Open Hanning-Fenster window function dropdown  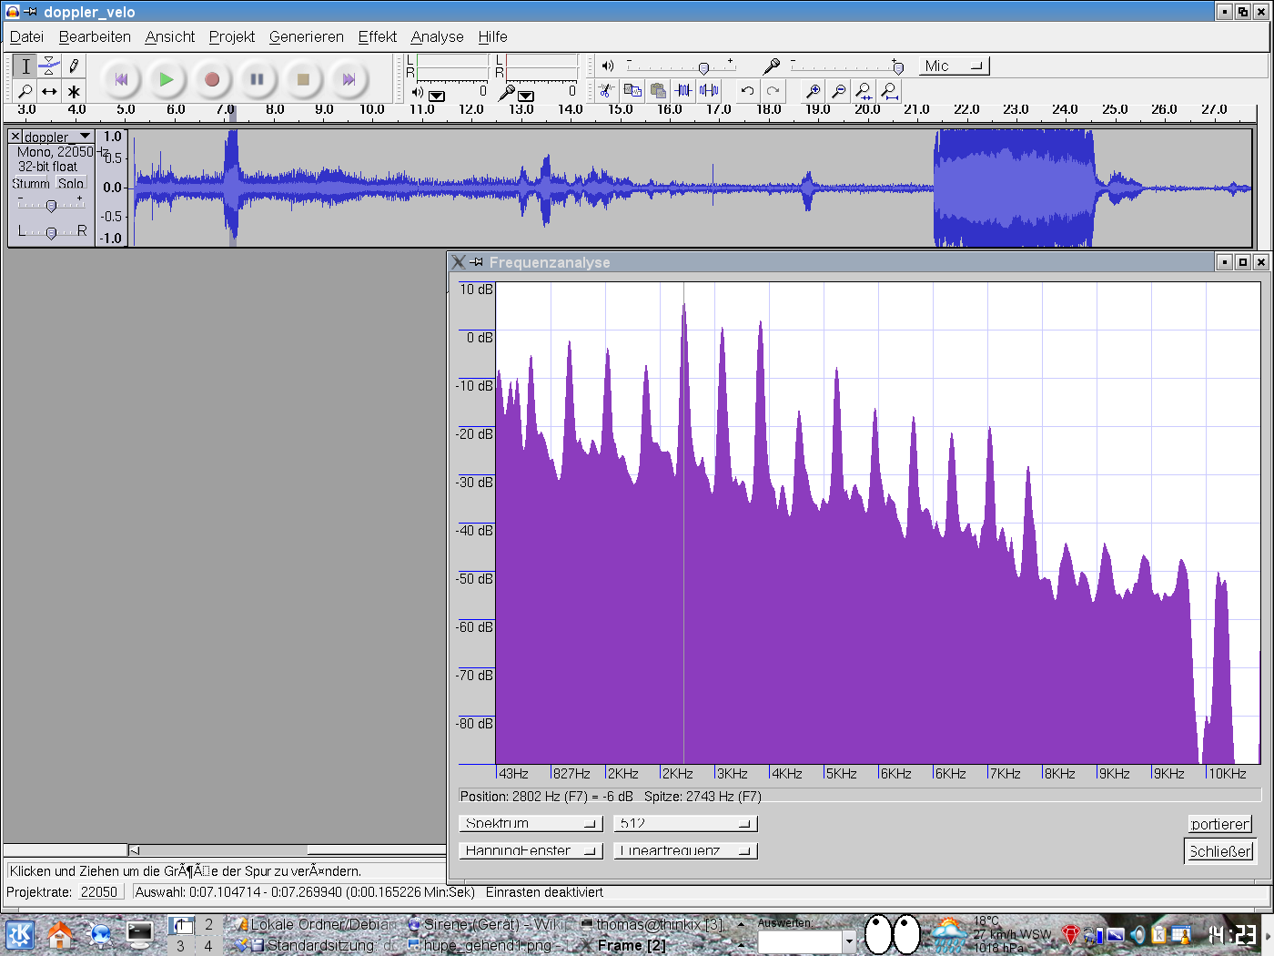[x=531, y=850]
